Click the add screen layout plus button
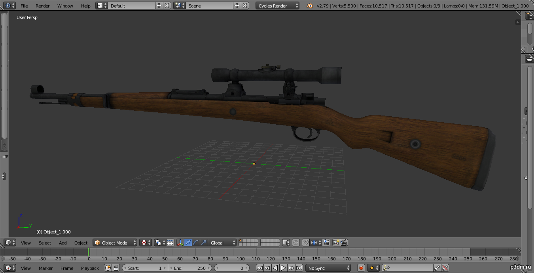The image size is (534, 273). pyautogui.click(x=159, y=6)
